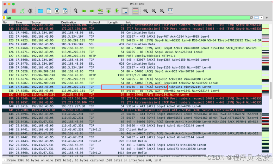
Task: Select packet 125 SYN, ACK row
Action: (132, 48)
